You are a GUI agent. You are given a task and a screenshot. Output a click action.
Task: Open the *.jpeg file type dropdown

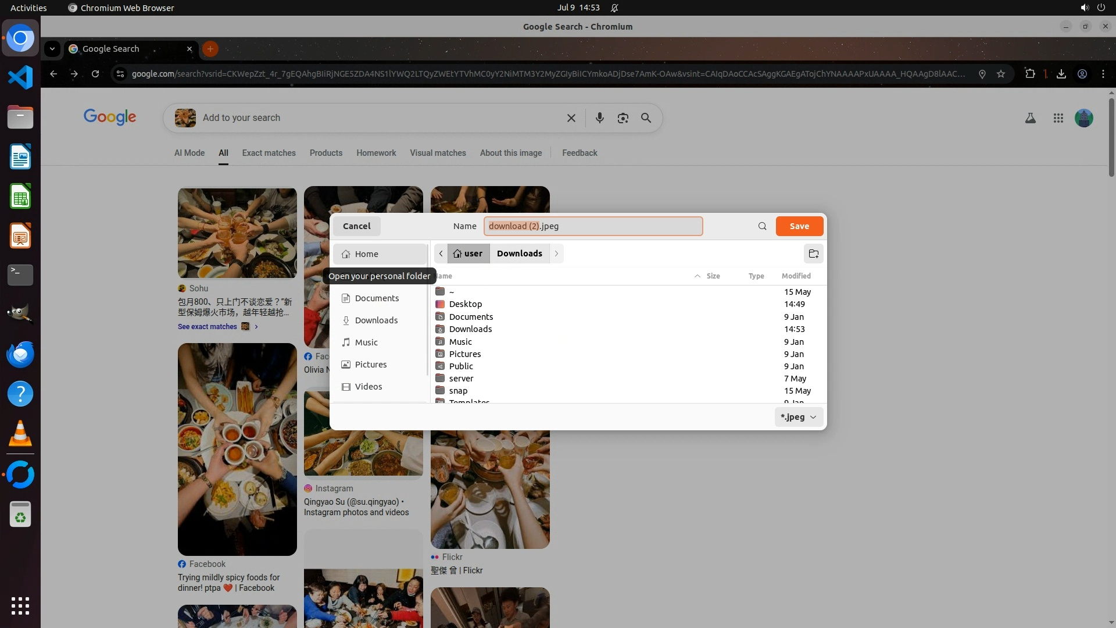[799, 417]
